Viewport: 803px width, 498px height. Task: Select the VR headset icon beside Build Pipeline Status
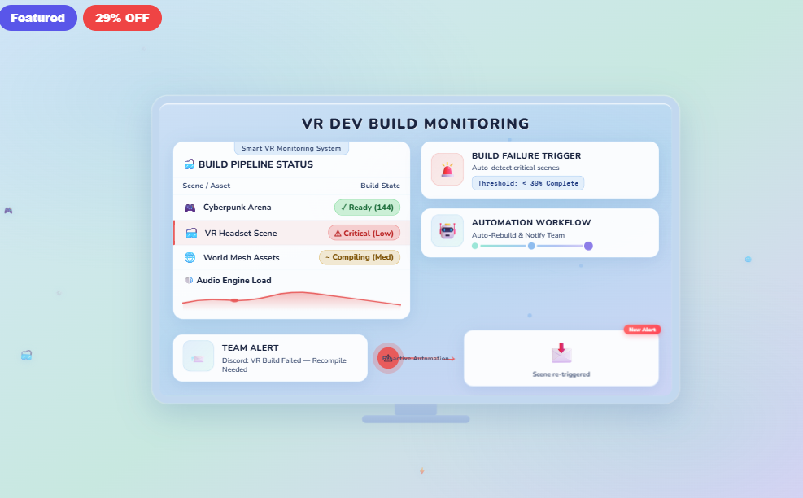[188, 164]
